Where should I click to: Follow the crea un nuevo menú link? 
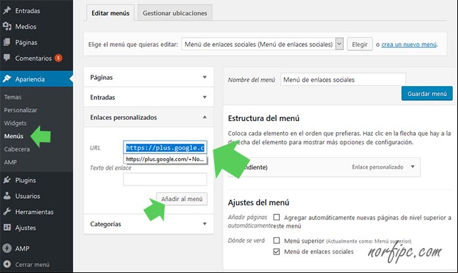coord(409,45)
